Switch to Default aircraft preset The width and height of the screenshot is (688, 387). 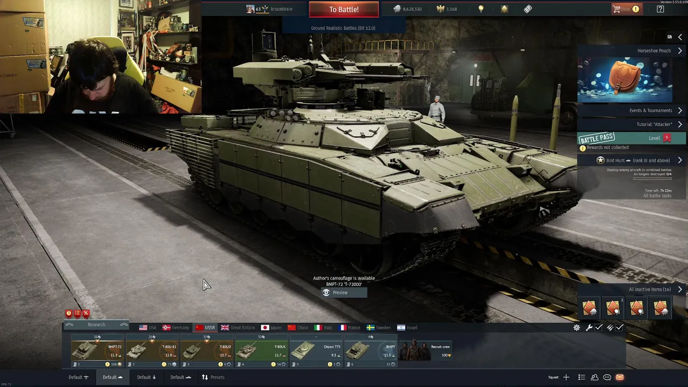click(78, 377)
